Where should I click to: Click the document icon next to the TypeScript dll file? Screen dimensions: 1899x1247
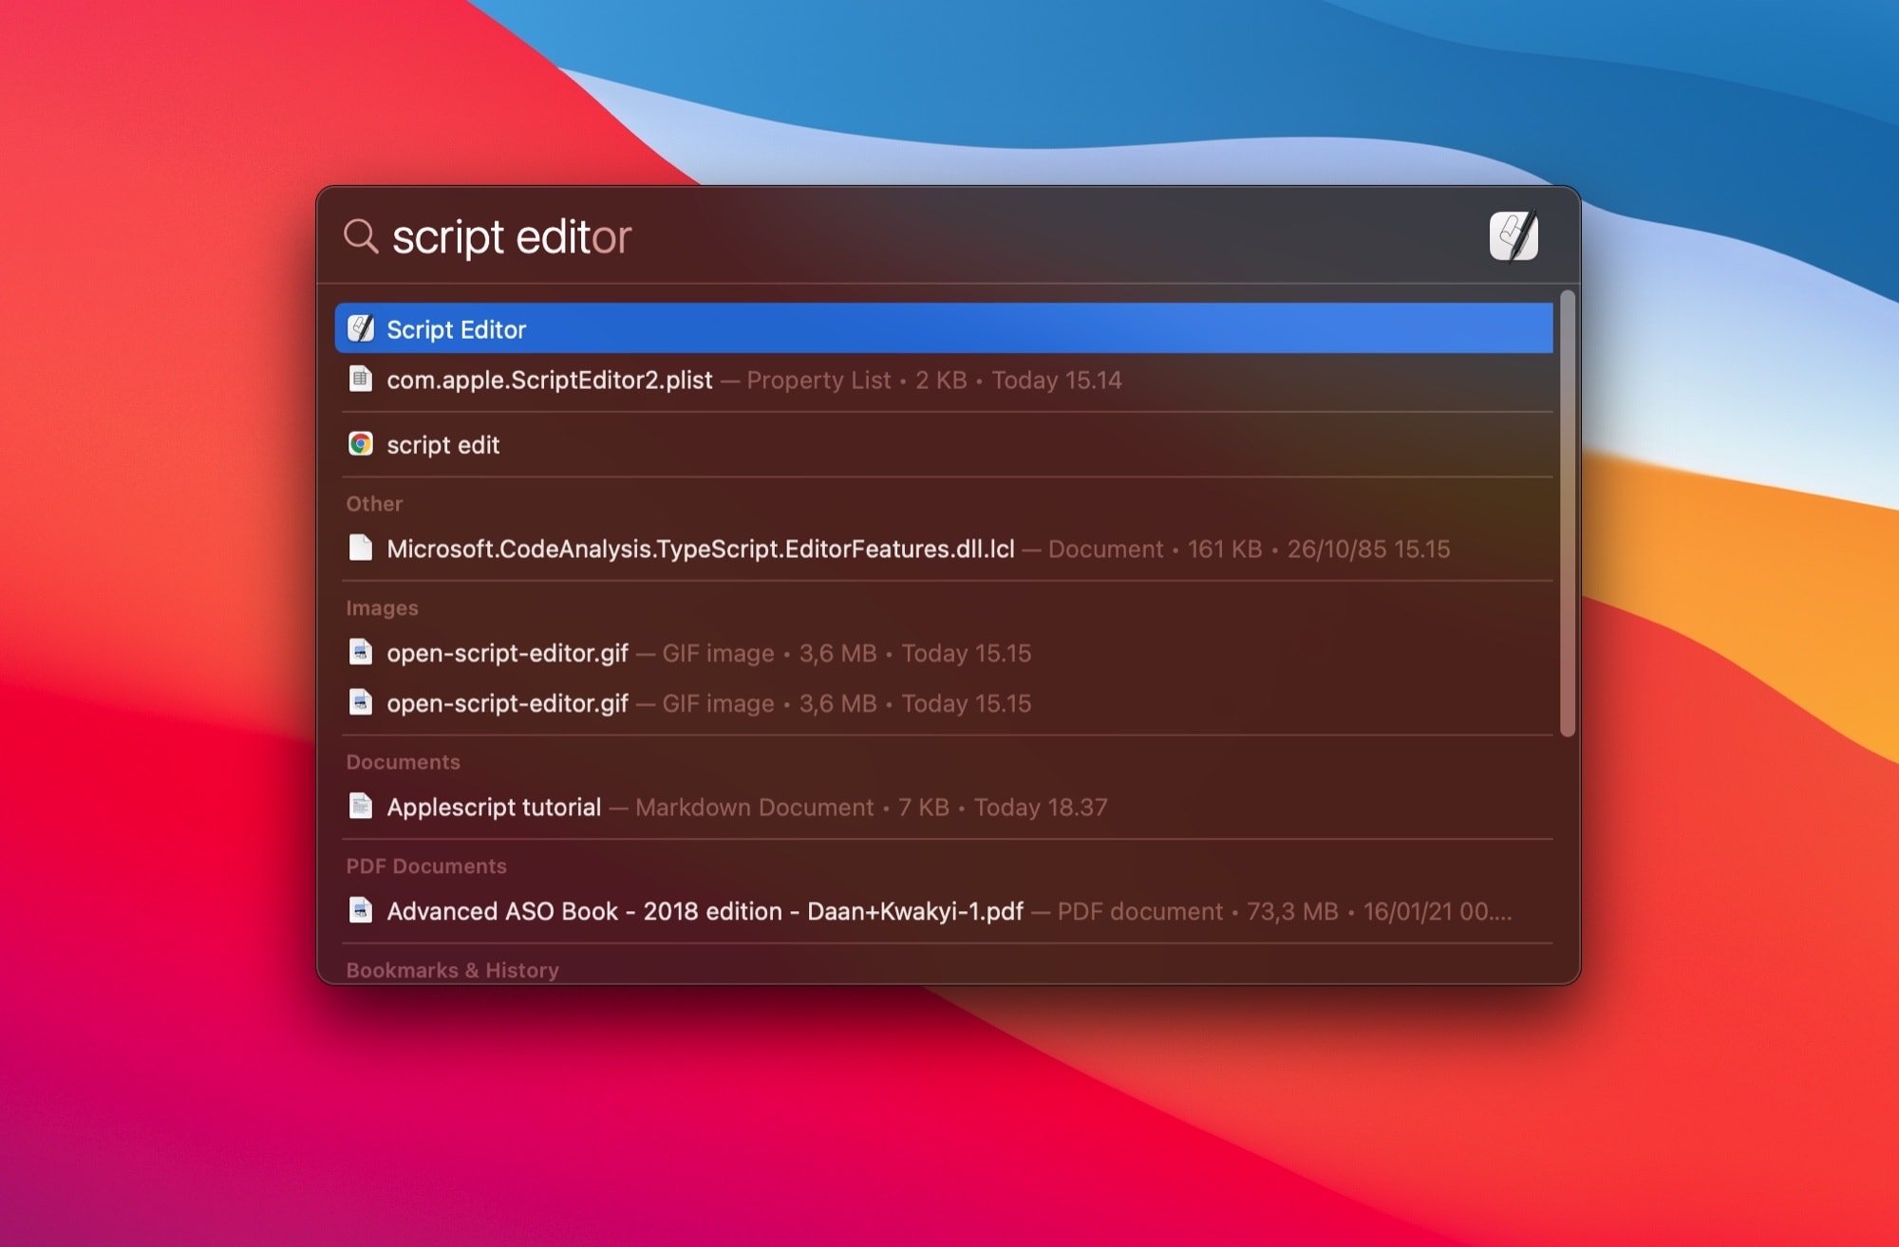coord(362,549)
